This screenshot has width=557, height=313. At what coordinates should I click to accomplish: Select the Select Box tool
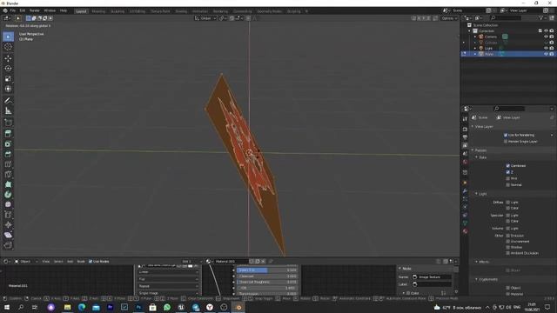pos(8,37)
